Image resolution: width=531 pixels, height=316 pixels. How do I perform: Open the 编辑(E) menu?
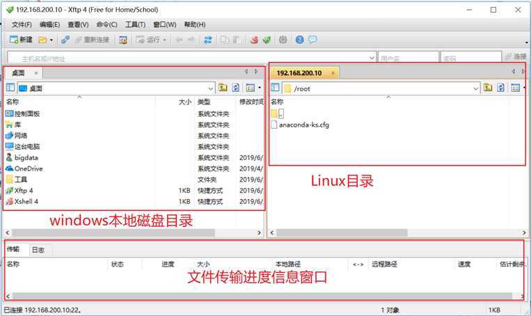[50, 24]
